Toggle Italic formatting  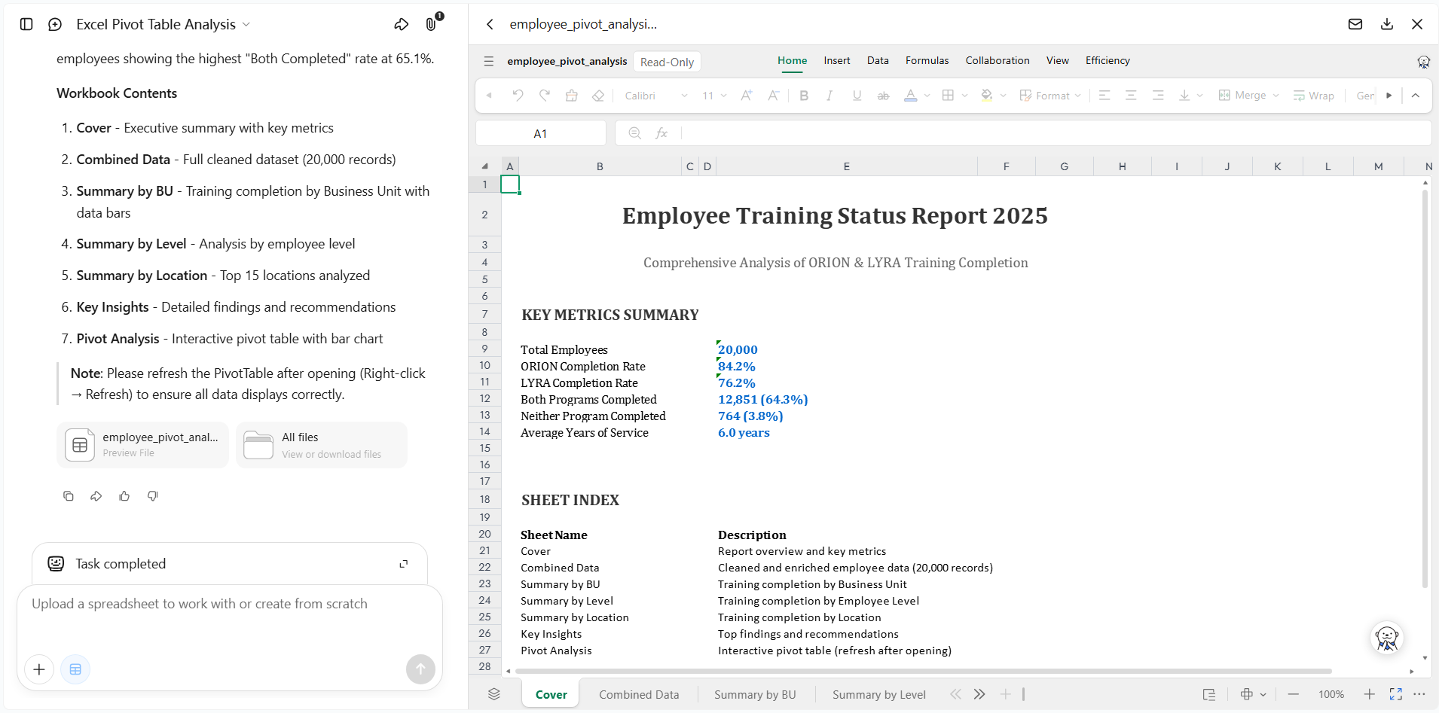click(x=829, y=96)
